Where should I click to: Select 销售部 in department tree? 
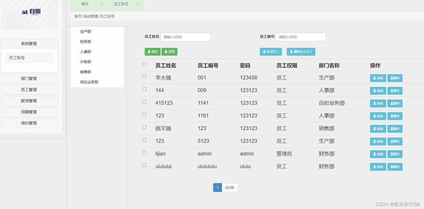[x=86, y=72]
